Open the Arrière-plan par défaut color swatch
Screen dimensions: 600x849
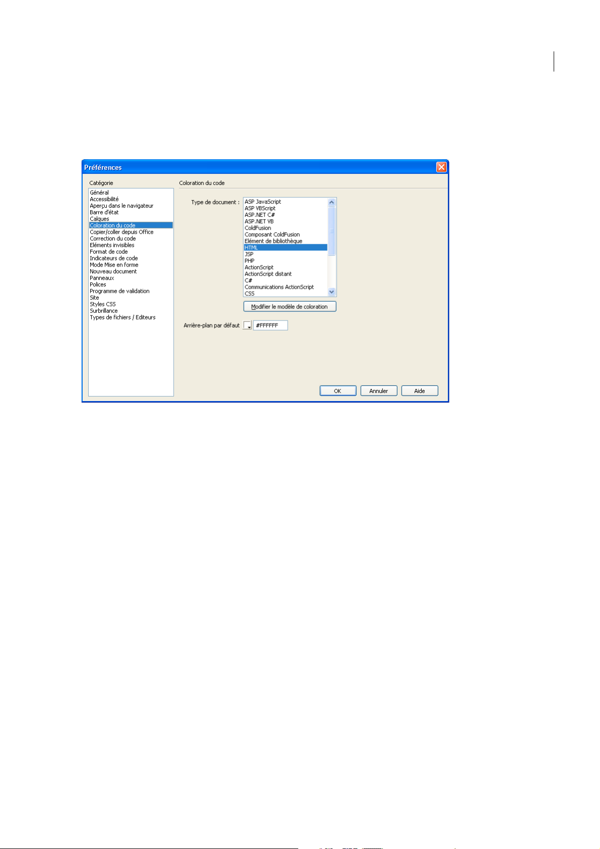[x=247, y=325]
